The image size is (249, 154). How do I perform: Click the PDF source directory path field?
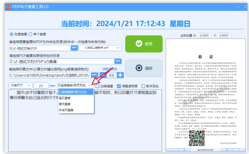tap(40, 49)
